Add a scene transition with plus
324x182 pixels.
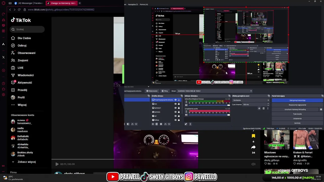tap(259, 108)
